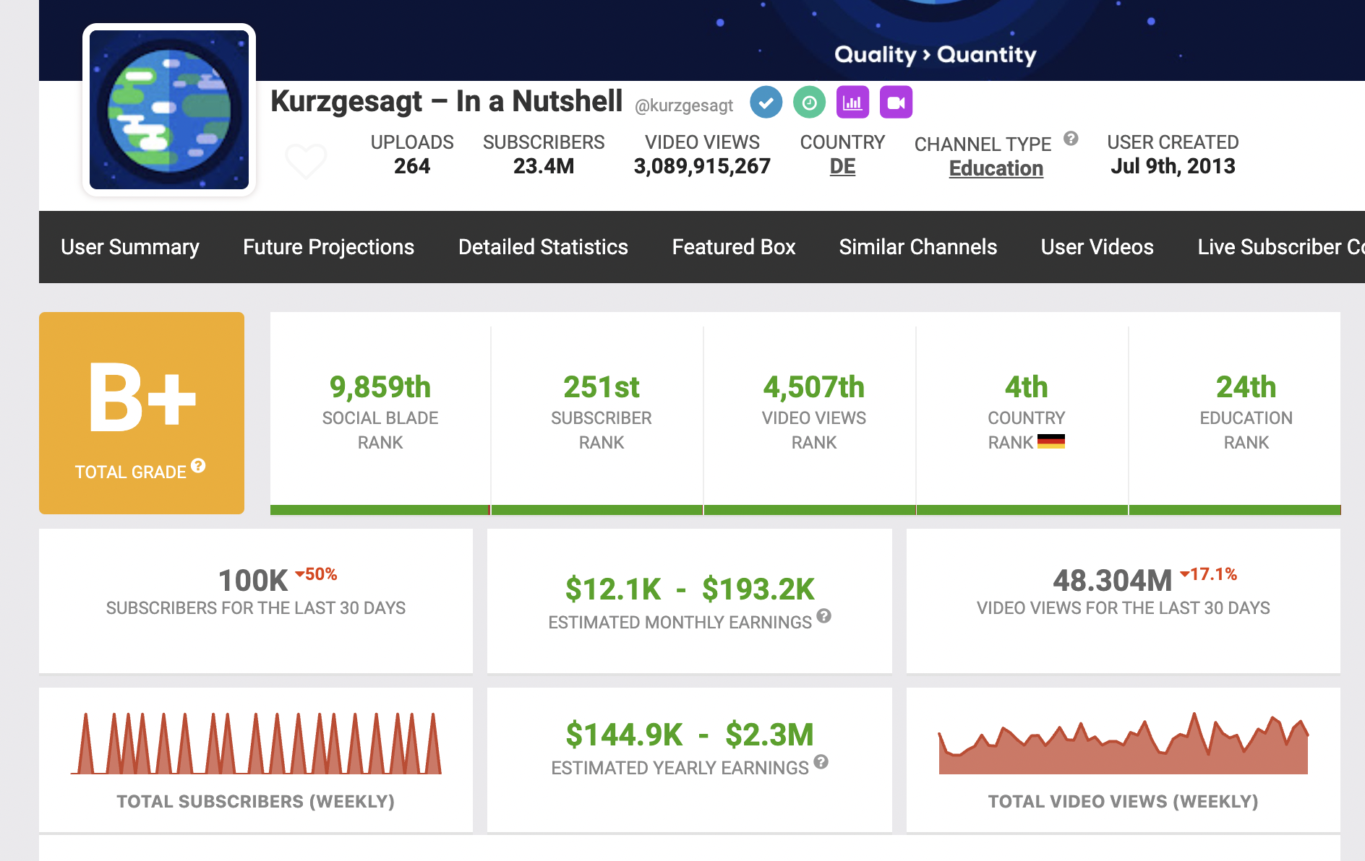Click the 9,859th Social Blade rank
Image resolution: width=1365 pixels, height=861 pixels.
380,387
